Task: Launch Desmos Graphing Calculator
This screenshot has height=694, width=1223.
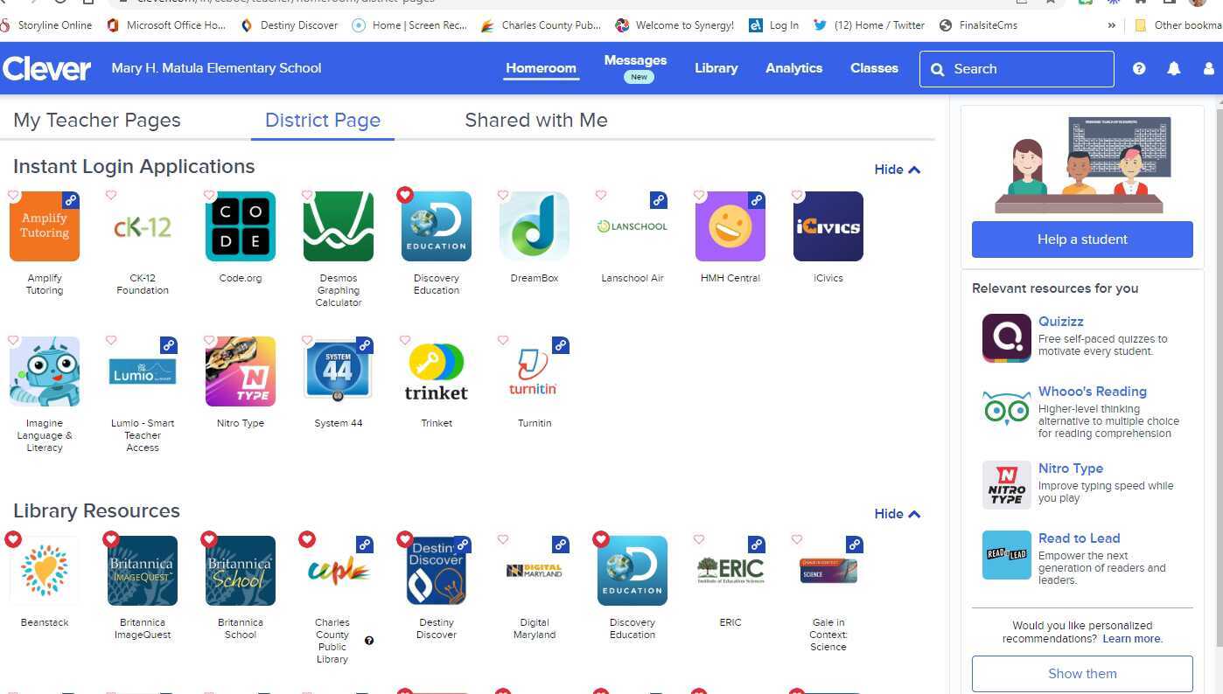Action: click(x=339, y=226)
